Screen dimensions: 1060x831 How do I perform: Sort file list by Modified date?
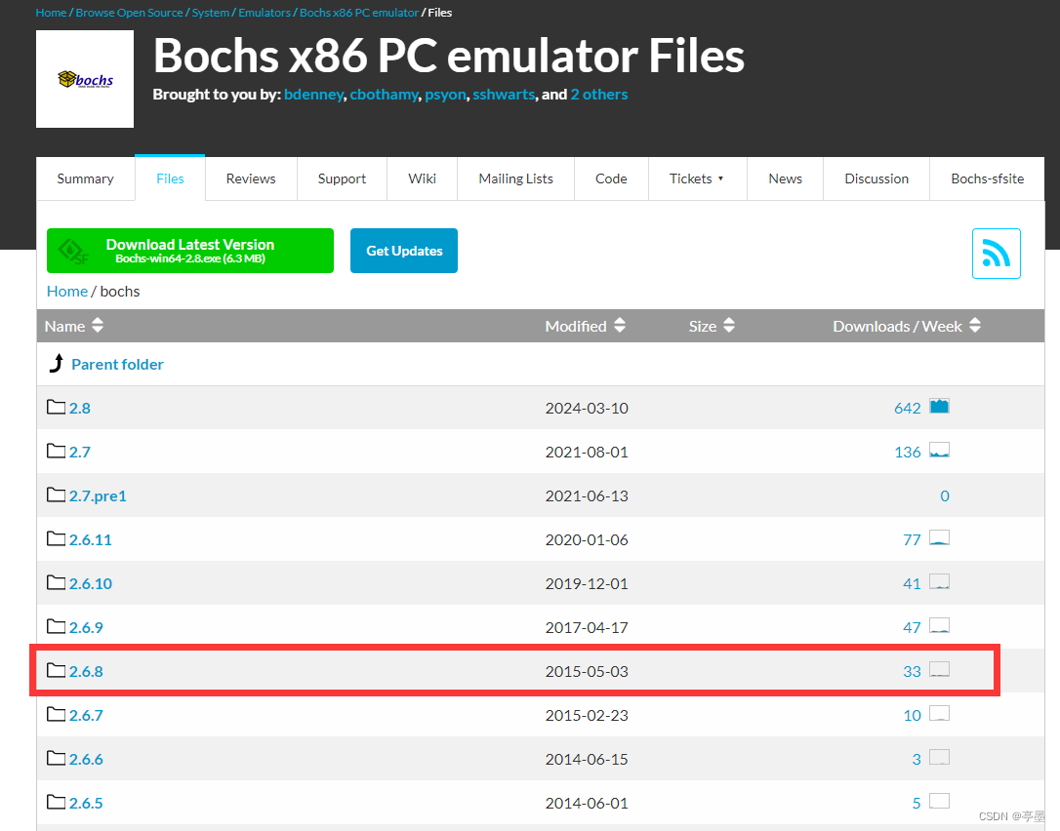coord(586,326)
